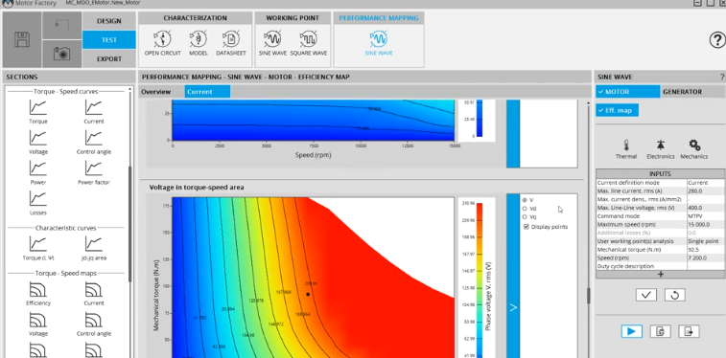Open Sine Wave panel help question mark
The width and height of the screenshot is (726, 358).
tap(722, 78)
